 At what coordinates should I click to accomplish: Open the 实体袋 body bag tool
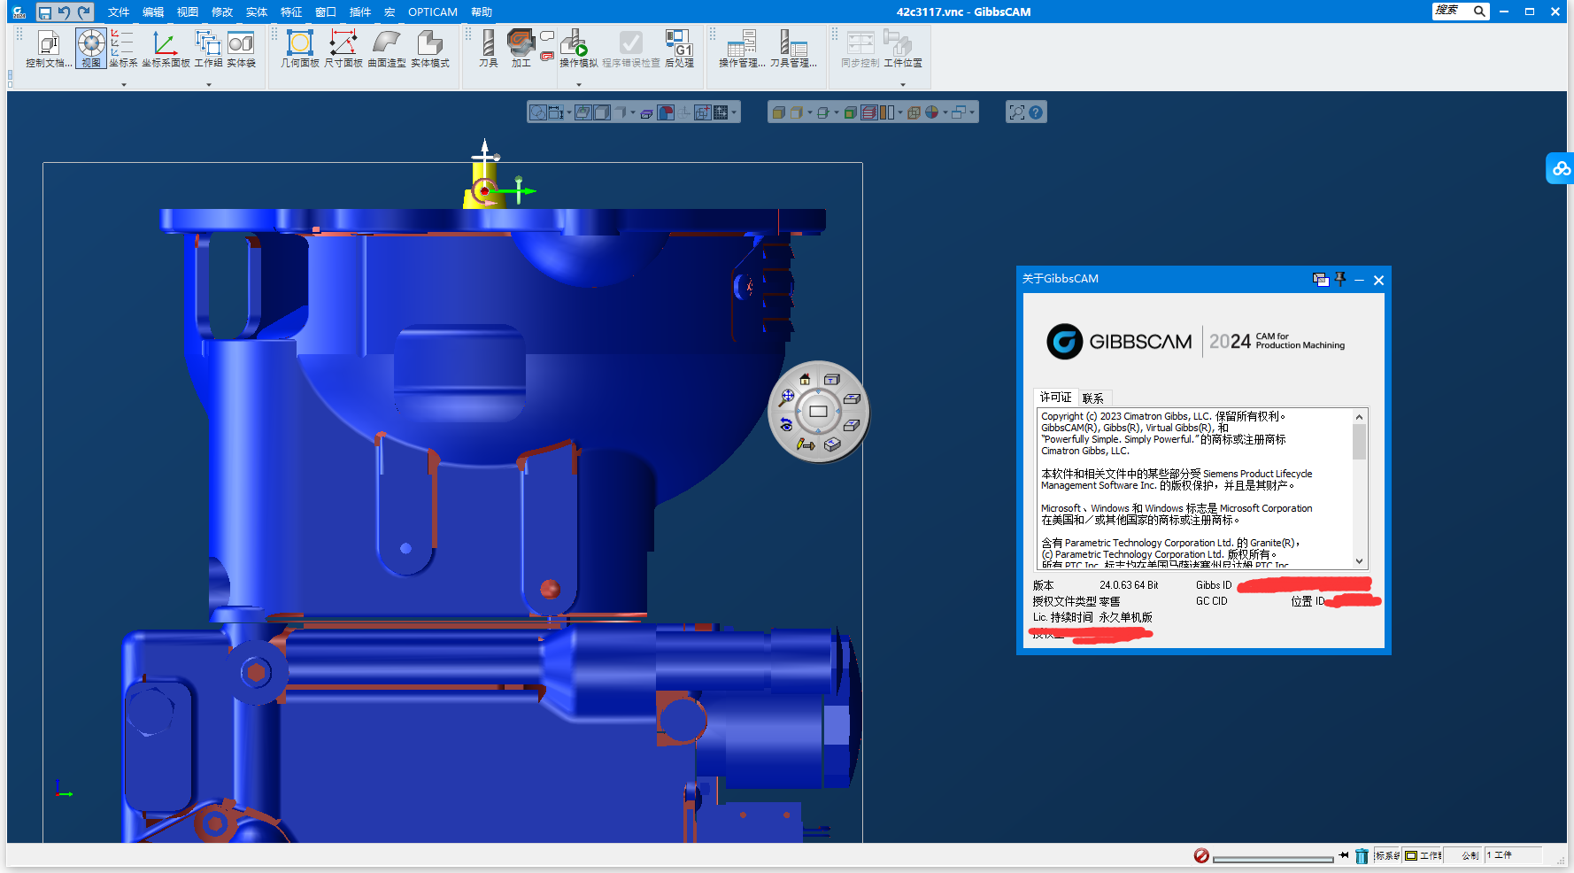click(x=241, y=48)
